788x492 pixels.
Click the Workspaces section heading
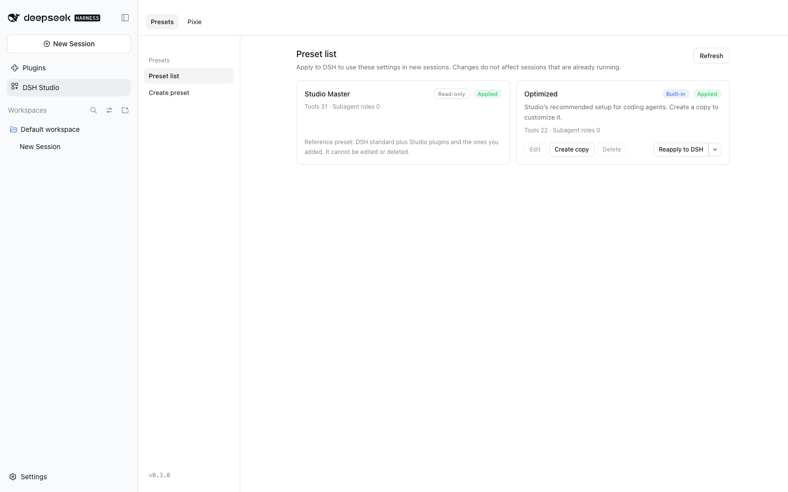click(x=28, y=110)
